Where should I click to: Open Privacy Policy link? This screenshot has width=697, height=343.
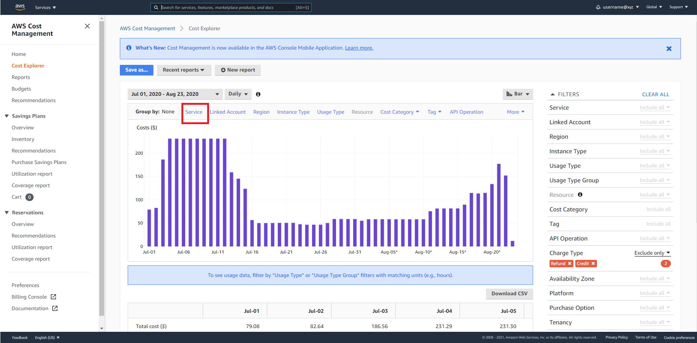pos(617,337)
